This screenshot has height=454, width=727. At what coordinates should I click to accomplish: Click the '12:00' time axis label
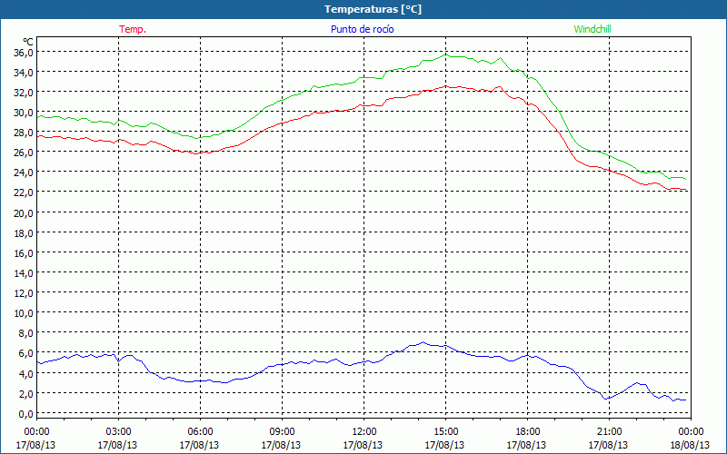(x=364, y=432)
